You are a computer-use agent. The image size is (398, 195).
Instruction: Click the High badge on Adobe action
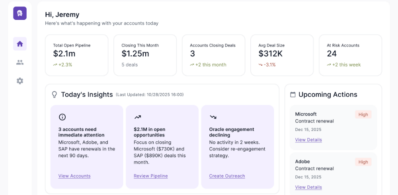coord(363,162)
